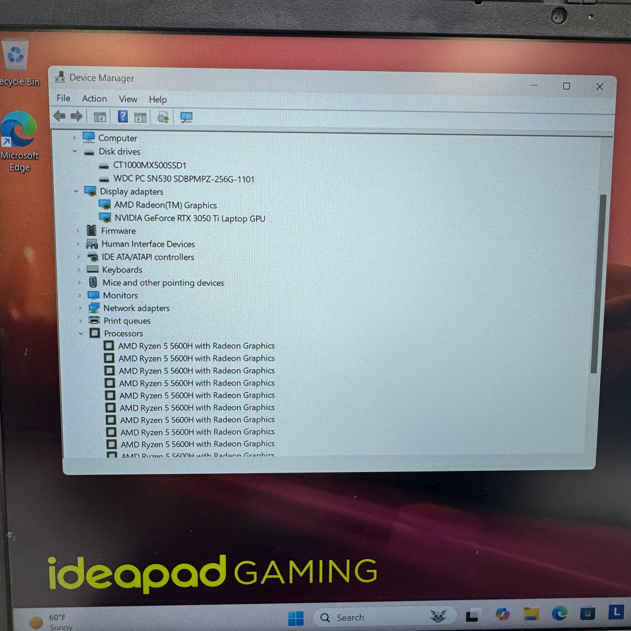The width and height of the screenshot is (631, 631).
Task: Collapse the Display adapters category
Action: pos(76,191)
